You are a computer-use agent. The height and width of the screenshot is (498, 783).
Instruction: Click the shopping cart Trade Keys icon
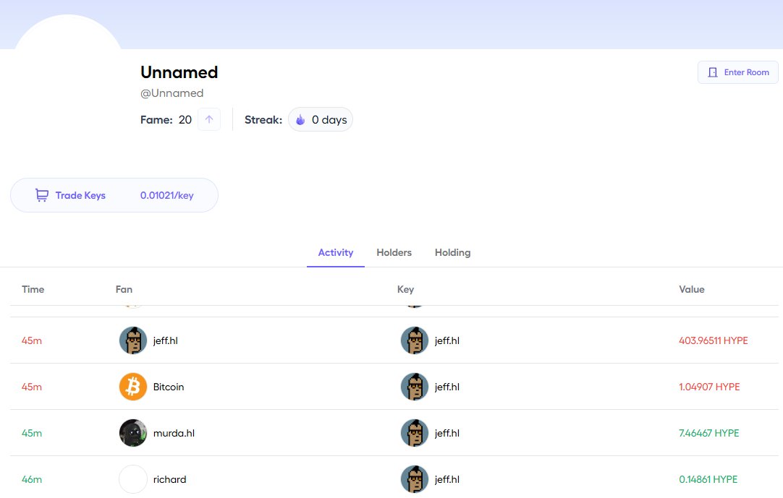(42, 195)
